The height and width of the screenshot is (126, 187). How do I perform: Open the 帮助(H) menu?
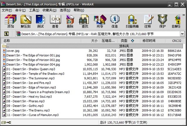point(79,10)
